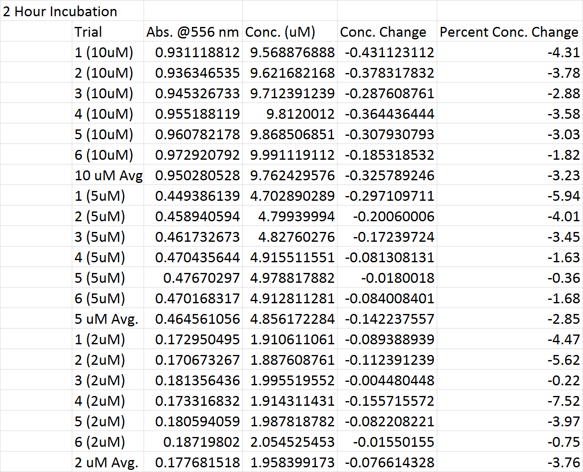Click the conc. change cell -0.076614328

(389, 463)
